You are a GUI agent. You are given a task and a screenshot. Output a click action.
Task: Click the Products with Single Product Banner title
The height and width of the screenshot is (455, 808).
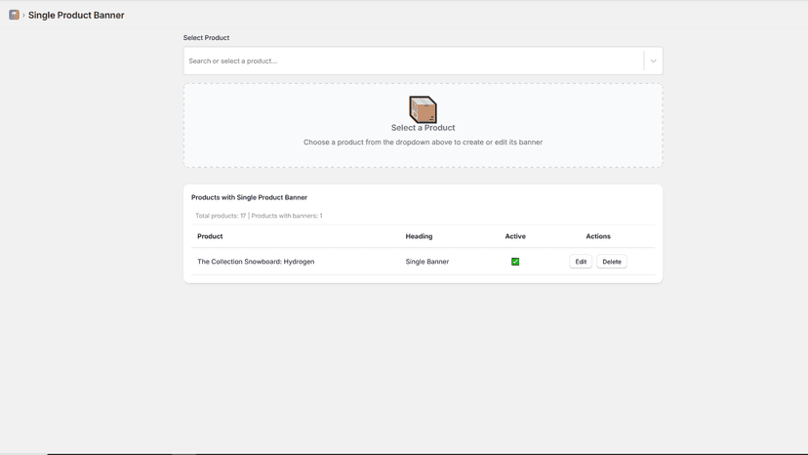pyautogui.click(x=250, y=197)
